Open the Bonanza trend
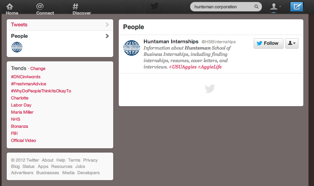This screenshot has height=186, width=314. [x=19, y=126]
